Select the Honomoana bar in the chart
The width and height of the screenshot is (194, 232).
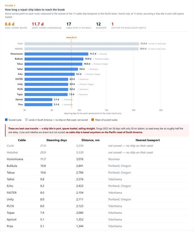point(56,54)
